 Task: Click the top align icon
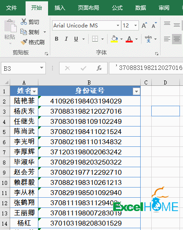coord(167,23)
